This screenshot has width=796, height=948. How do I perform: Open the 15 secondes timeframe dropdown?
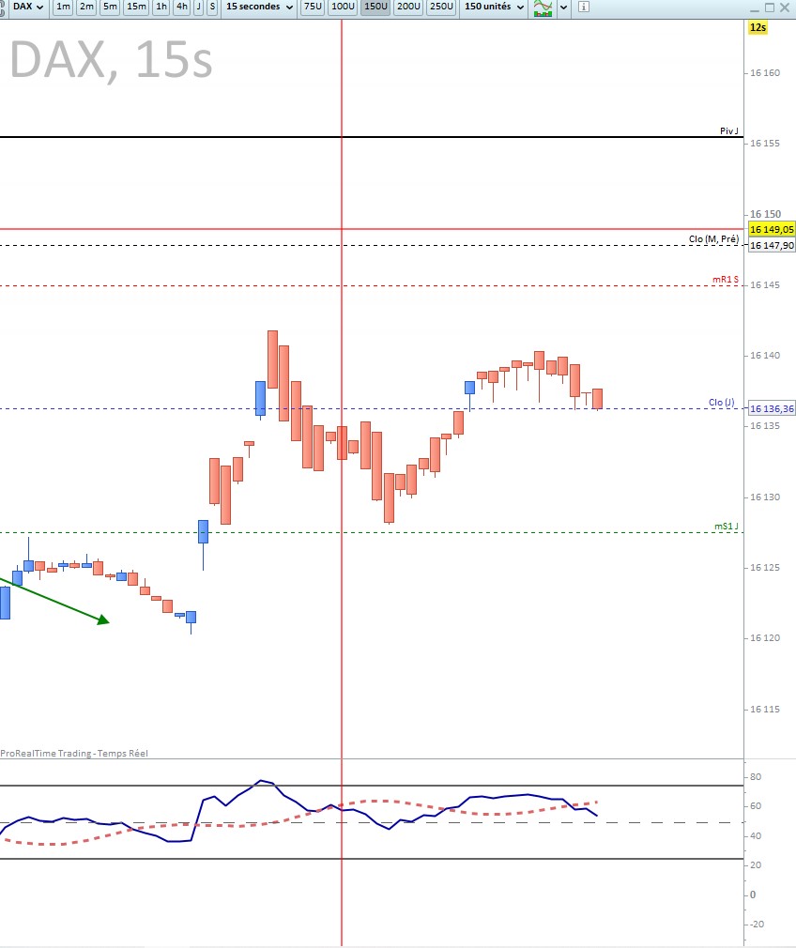pos(259,7)
